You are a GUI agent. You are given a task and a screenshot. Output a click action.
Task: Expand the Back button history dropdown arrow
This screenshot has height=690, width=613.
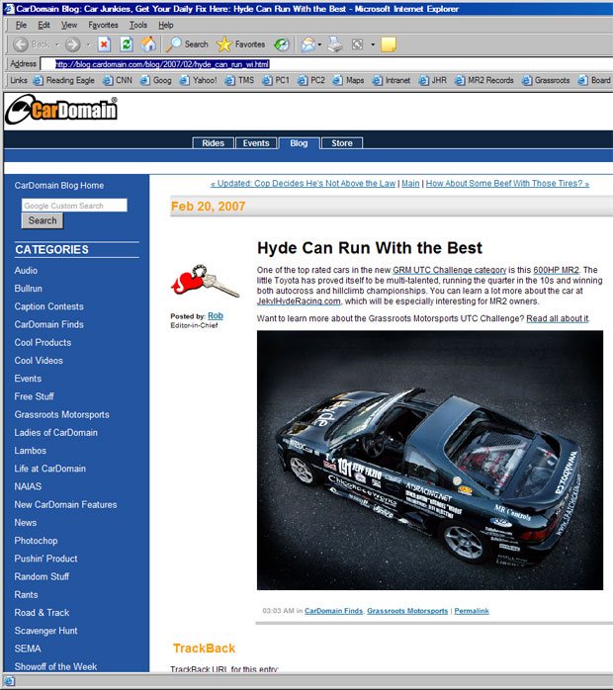click(x=56, y=44)
